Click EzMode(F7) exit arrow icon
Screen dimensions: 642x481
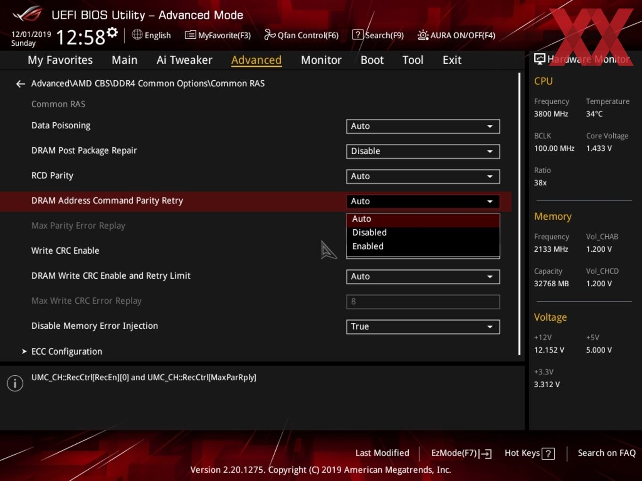click(486, 454)
